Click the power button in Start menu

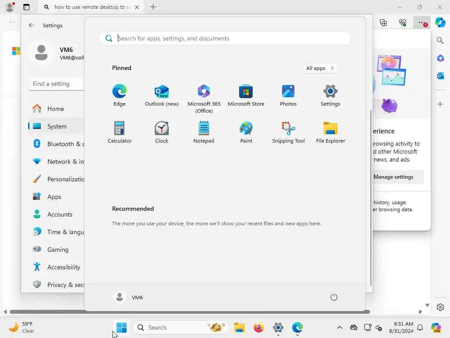click(x=334, y=297)
